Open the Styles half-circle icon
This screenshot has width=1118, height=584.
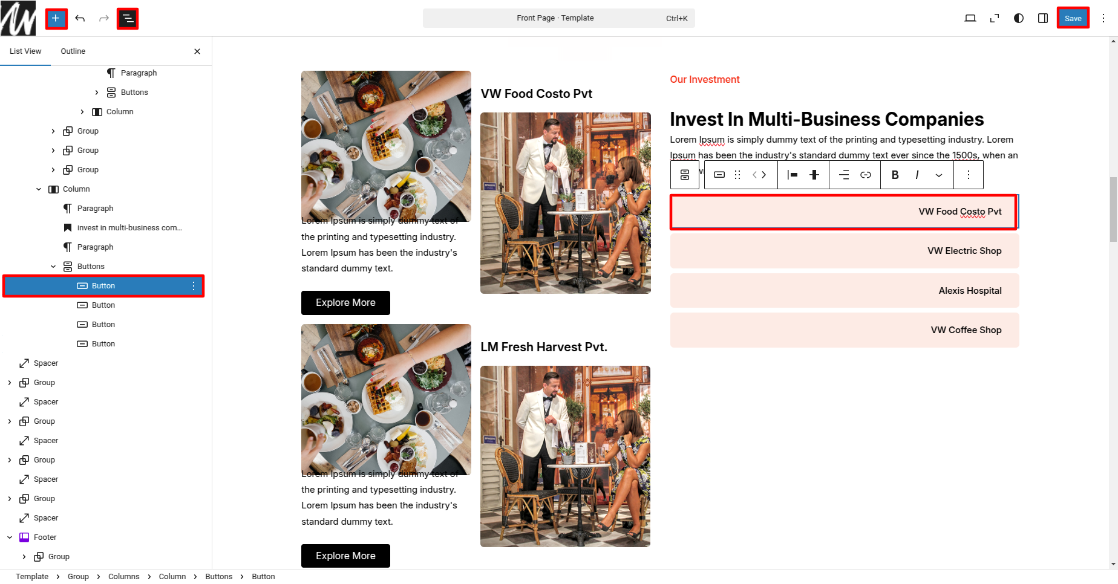click(x=1019, y=18)
